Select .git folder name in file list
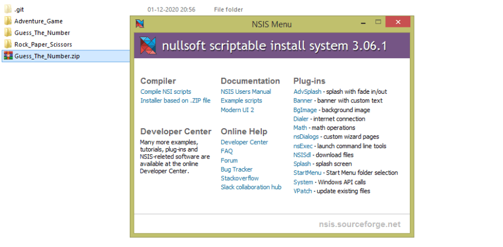The height and width of the screenshot is (247, 503). (19, 10)
